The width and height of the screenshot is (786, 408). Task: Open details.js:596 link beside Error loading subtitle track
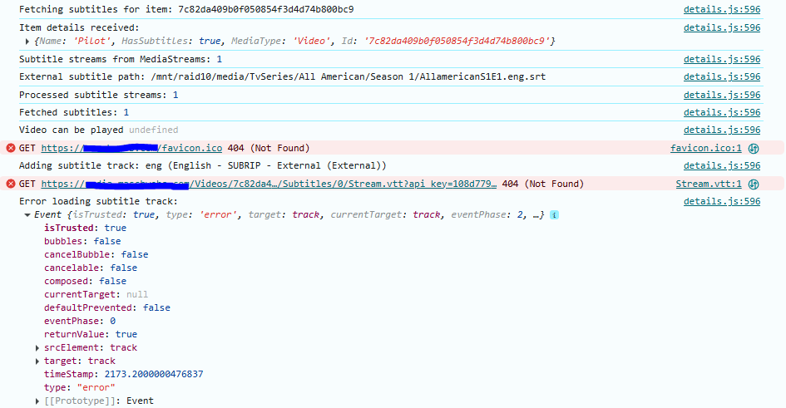click(721, 201)
